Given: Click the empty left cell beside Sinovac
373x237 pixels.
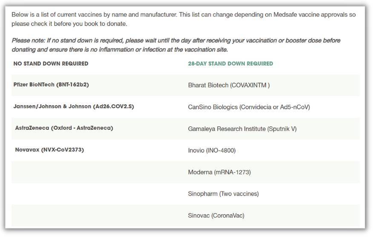Looking at the screenshot, I should point(99,216).
